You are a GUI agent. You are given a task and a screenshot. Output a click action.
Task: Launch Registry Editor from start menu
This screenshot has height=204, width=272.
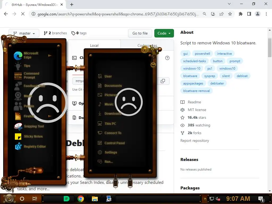(31, 146)
